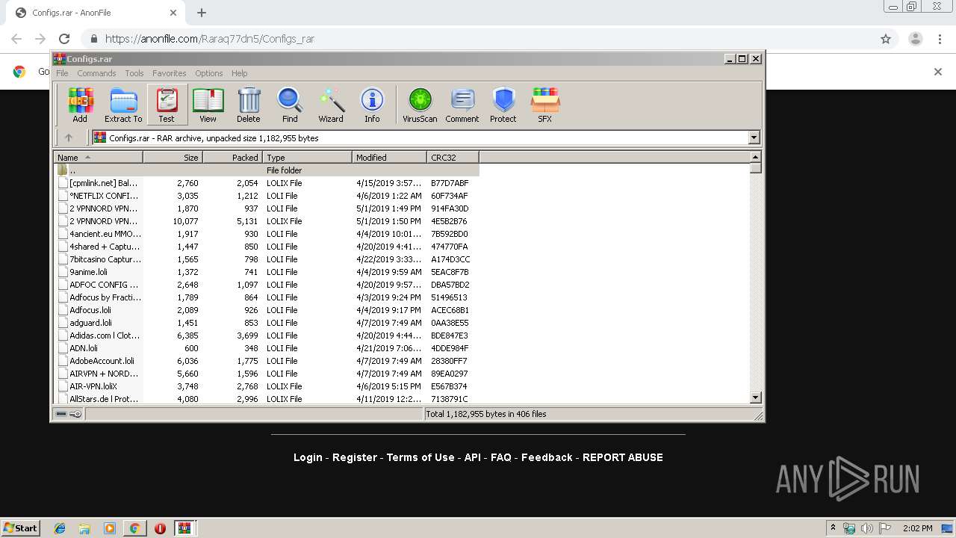Open the Commands menu

pos(96,73)
